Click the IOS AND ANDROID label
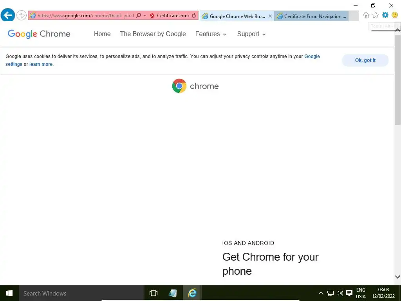The width and height of the screenshot is (401, 301). coord(248,243)
